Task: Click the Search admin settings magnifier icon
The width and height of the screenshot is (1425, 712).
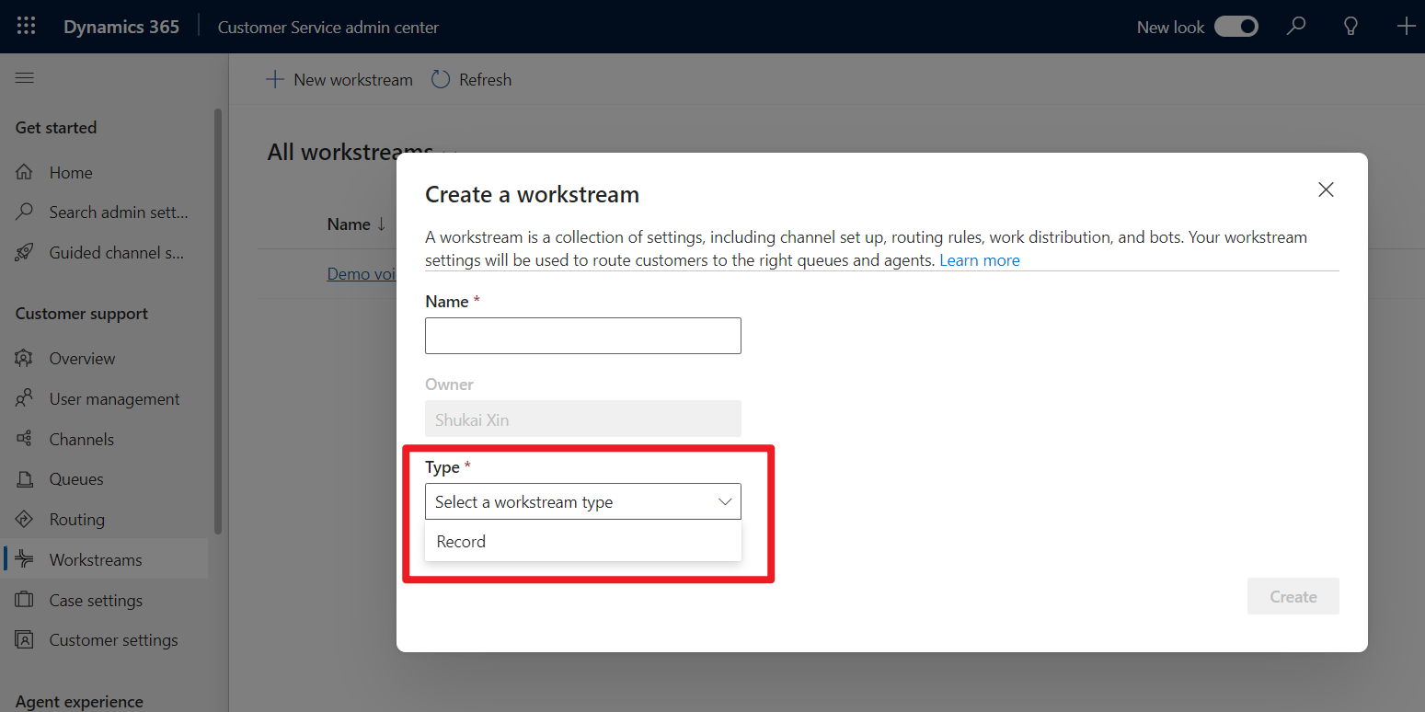Action: coord(25,212)
